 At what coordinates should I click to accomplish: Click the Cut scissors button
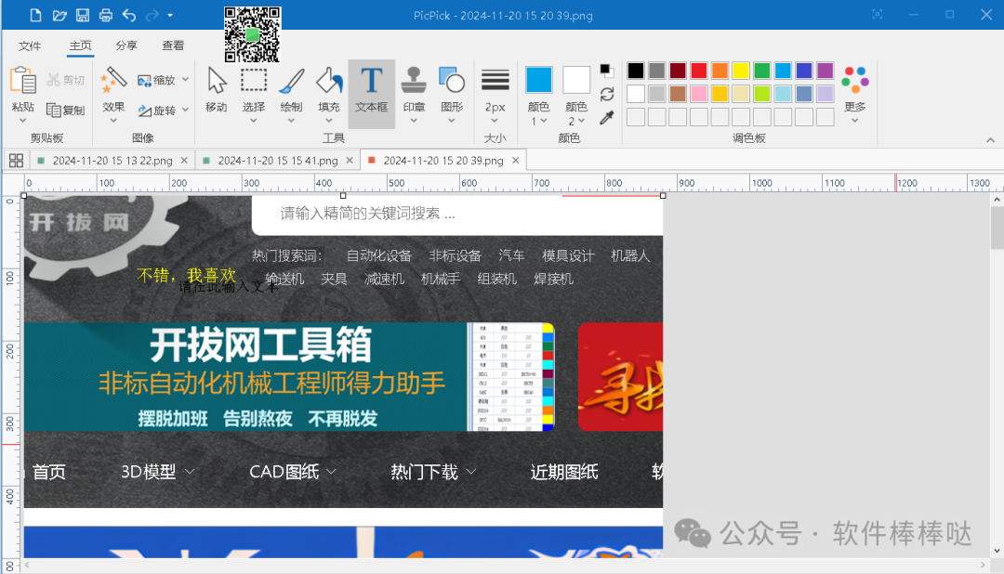click(x=66, y=80)
